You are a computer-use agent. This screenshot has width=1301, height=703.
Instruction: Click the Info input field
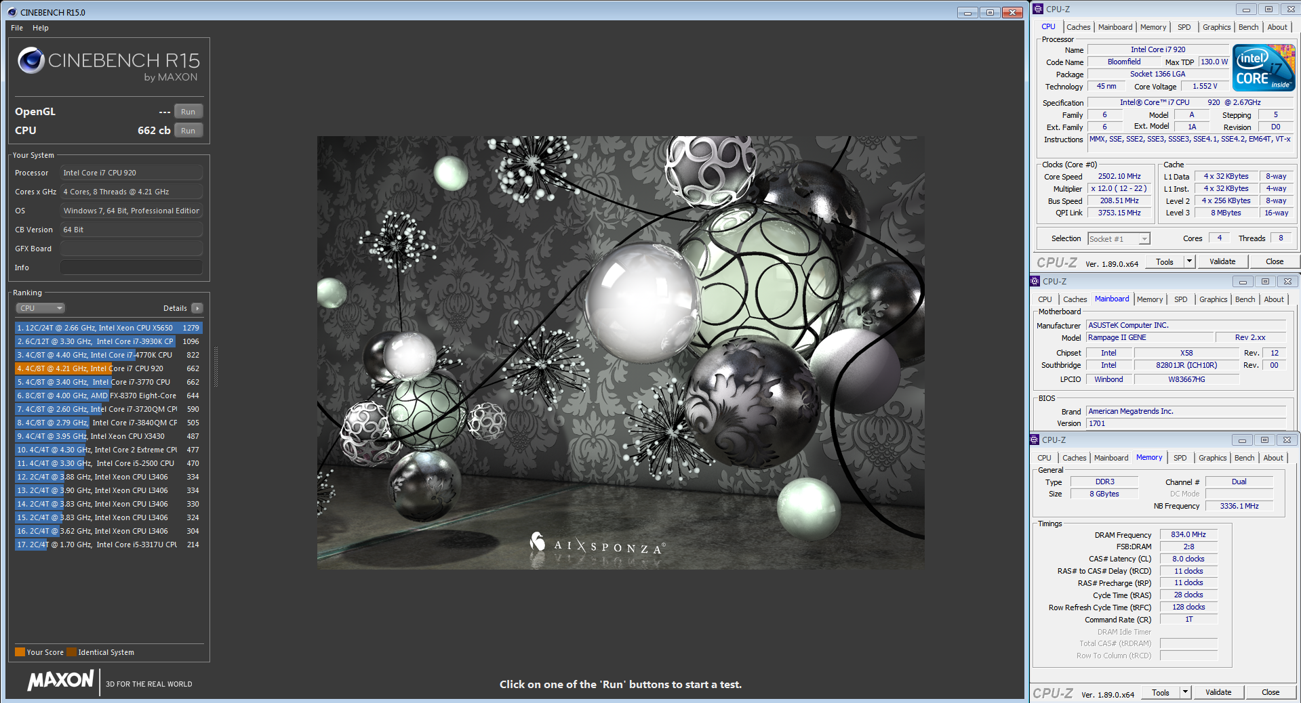click(x=132, y=268)
